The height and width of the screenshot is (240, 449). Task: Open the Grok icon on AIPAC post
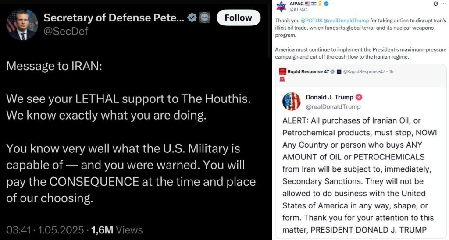click(435, 4)
